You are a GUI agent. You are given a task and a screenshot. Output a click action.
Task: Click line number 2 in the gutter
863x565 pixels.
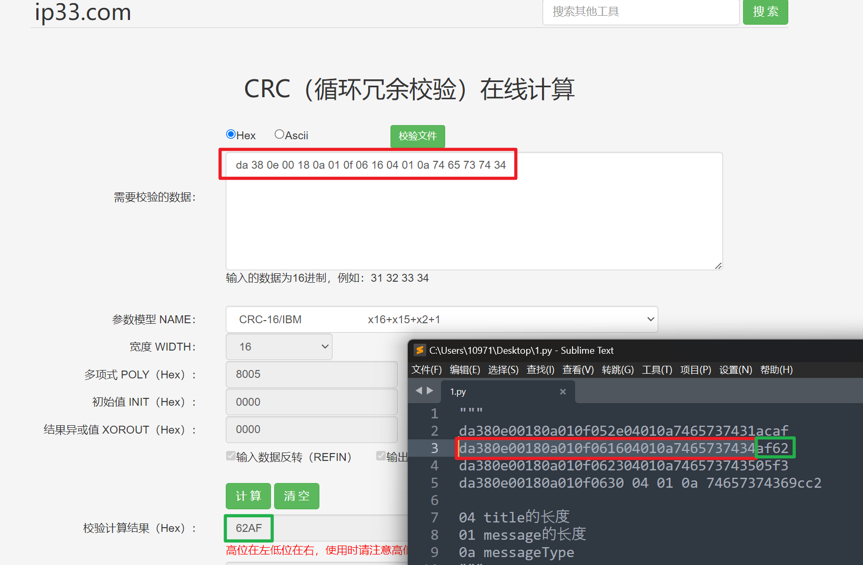434,431
